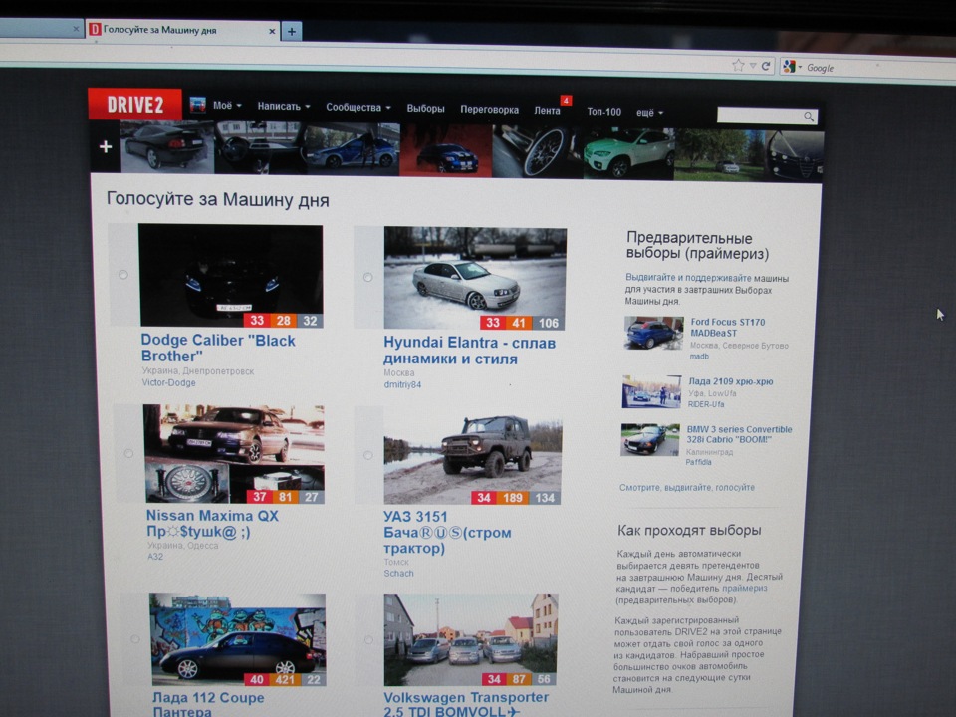Click the blue Shelby strip photo on red
This screenshot has width=956, height=717.
[x=446, y=150]
